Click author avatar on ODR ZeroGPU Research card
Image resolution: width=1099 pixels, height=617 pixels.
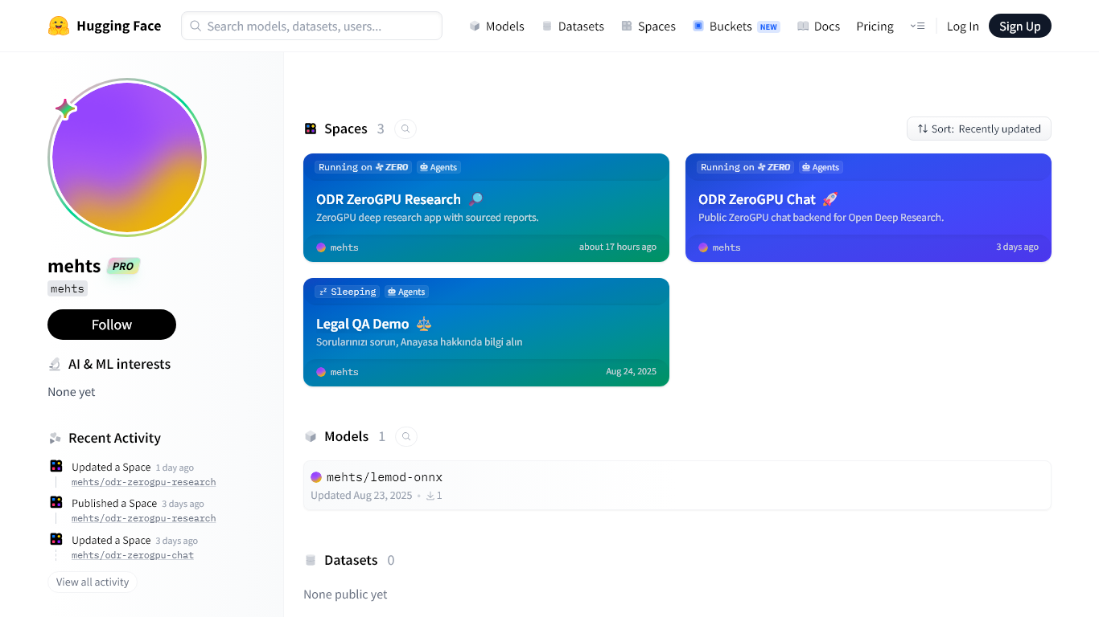coord(321,247)
